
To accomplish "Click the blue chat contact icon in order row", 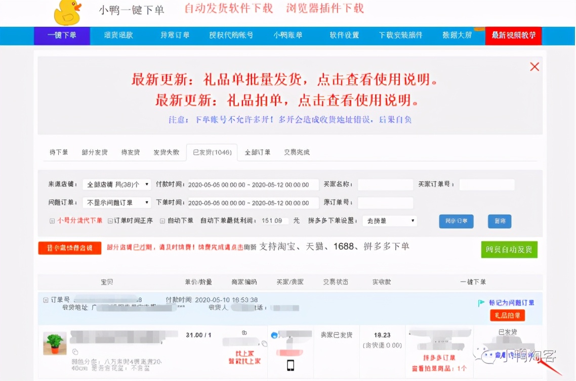I will point(273,335).
